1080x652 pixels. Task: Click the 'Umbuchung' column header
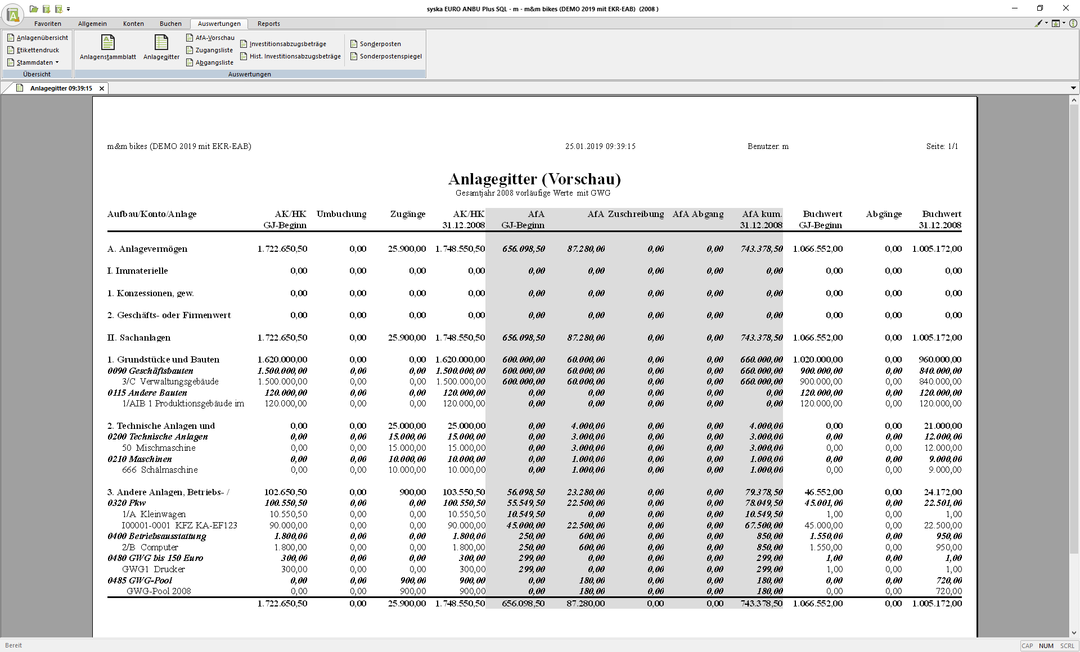pyautogui.click(x=341, y=214)
